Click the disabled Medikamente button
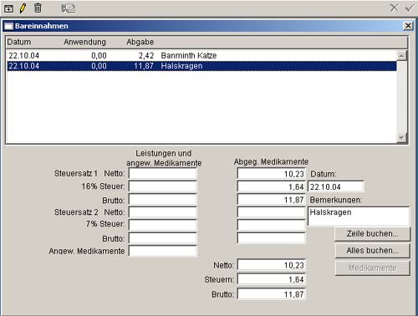This screenshot has width=418, height=316. click(x=373, y=268)
